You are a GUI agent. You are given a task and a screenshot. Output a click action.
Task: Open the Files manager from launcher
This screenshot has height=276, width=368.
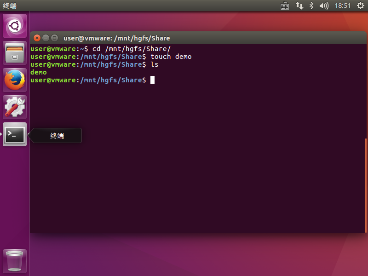15,53
